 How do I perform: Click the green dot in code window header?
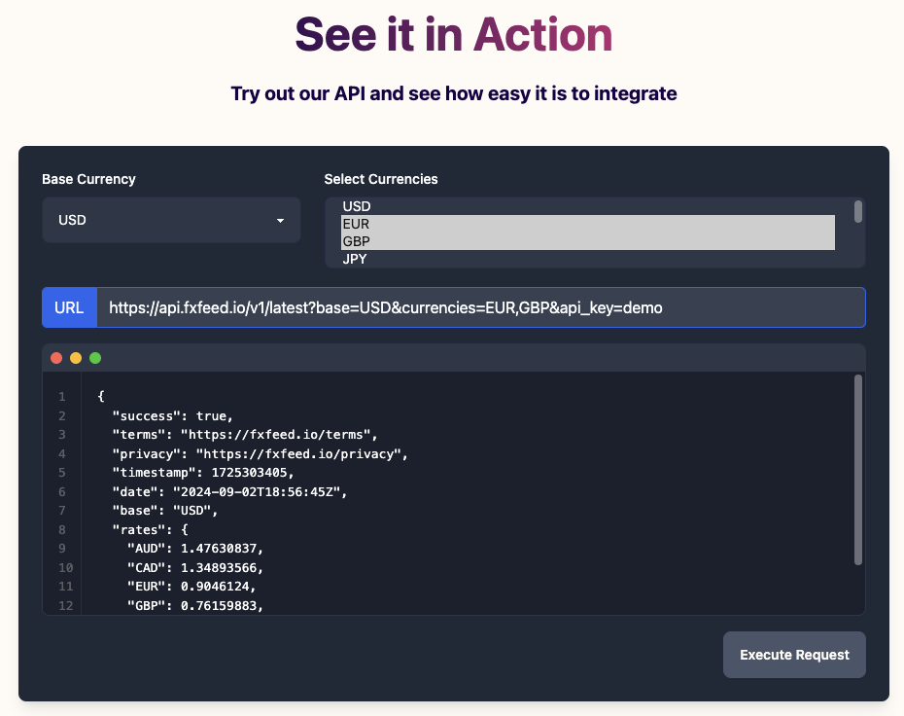pos(95,358)
